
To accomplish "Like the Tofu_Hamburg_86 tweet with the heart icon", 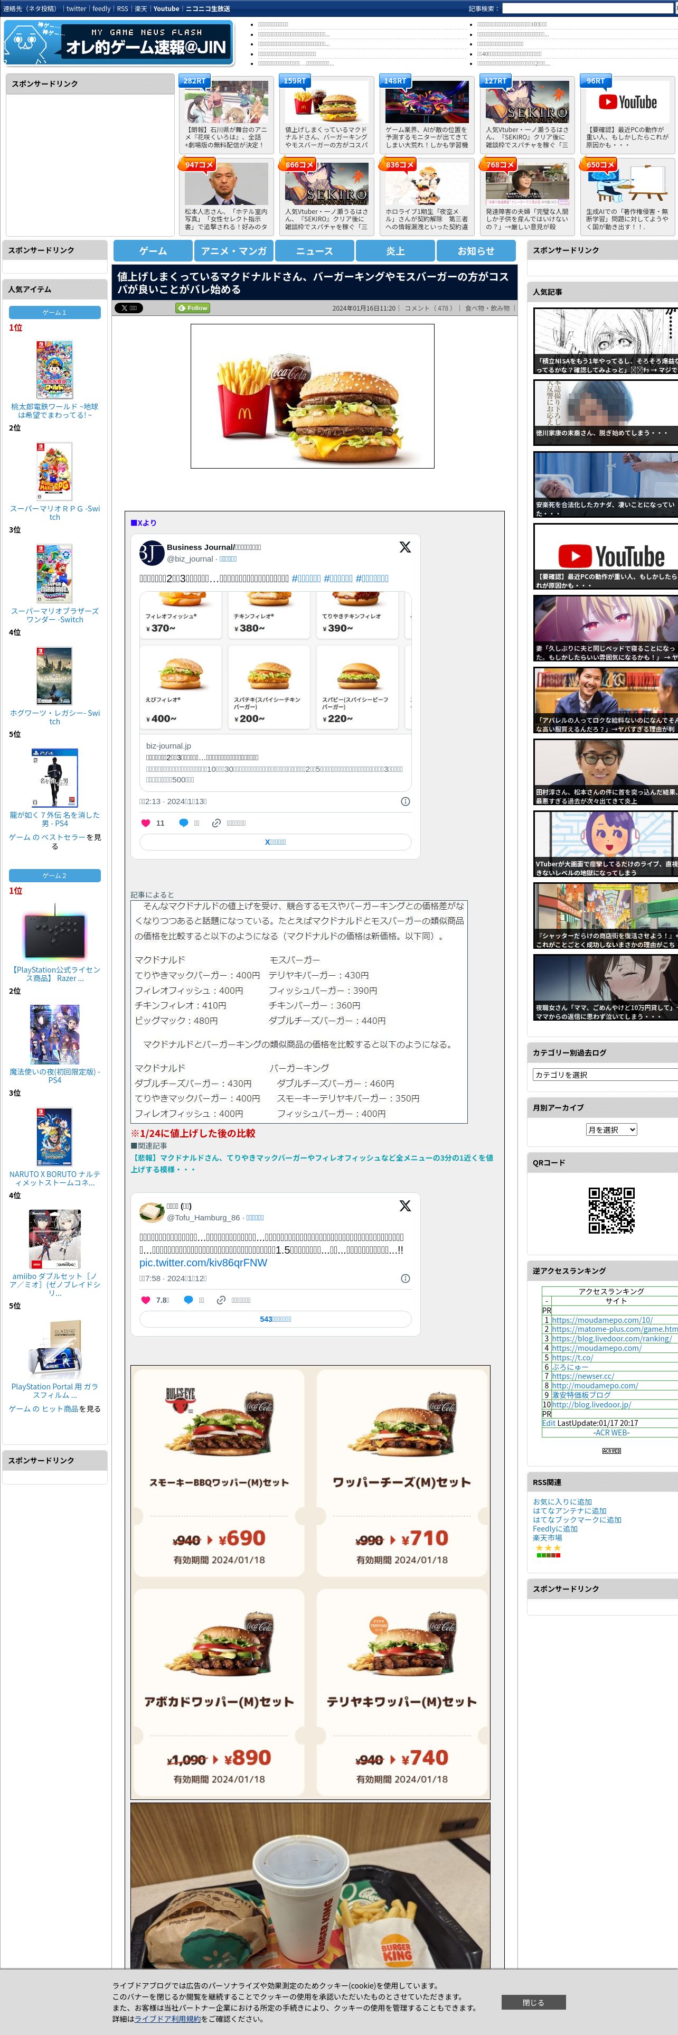I will click(145, 1300).
